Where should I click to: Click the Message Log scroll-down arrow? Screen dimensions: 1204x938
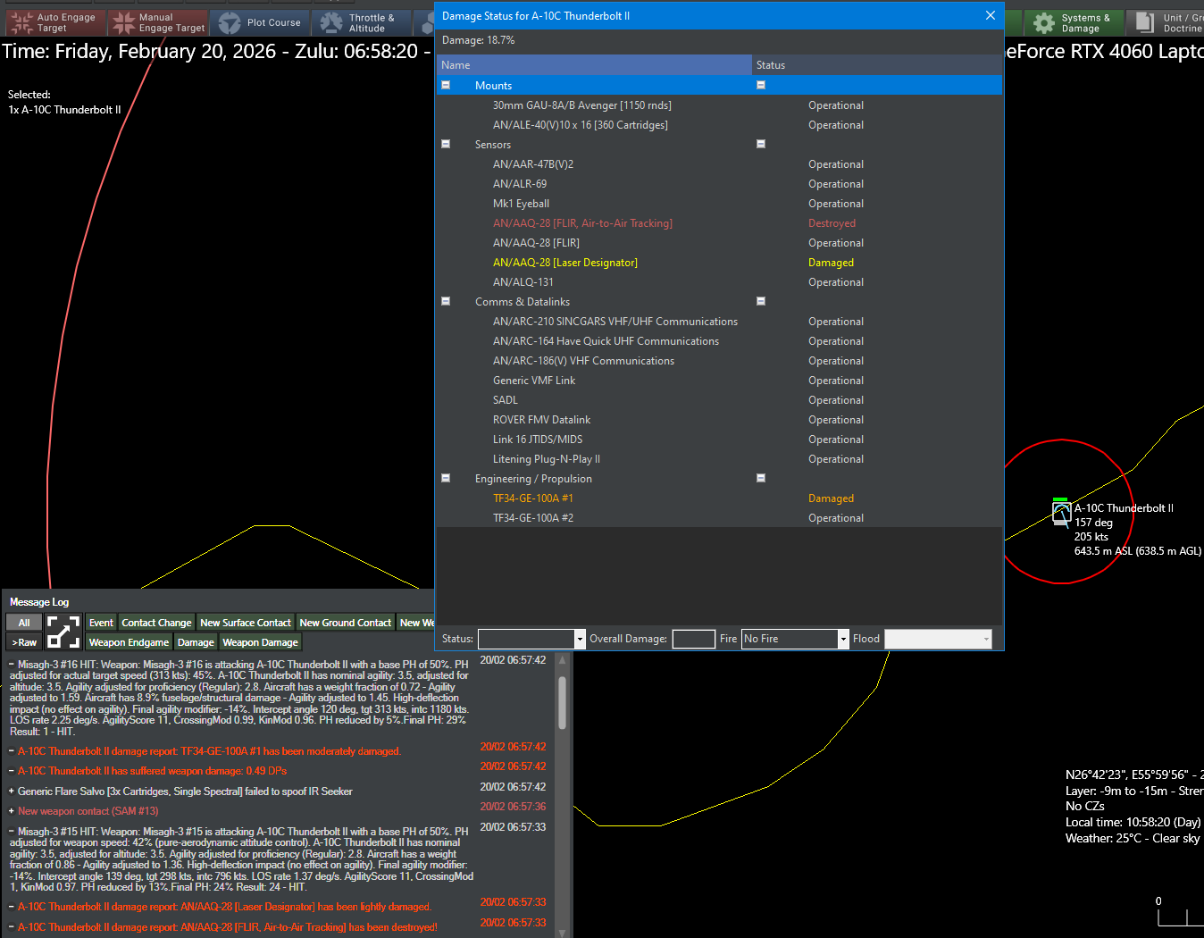tap(562, 933)
